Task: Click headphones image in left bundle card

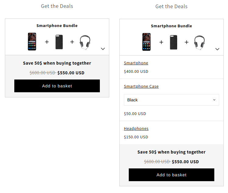Action: pos(85,42)
